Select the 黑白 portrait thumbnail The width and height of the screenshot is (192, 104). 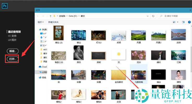click(78, 53)
